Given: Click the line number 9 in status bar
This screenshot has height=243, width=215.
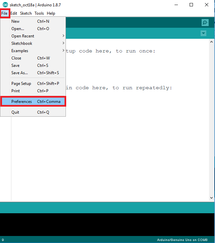Looking at the screenshot, I should point(3,240).
